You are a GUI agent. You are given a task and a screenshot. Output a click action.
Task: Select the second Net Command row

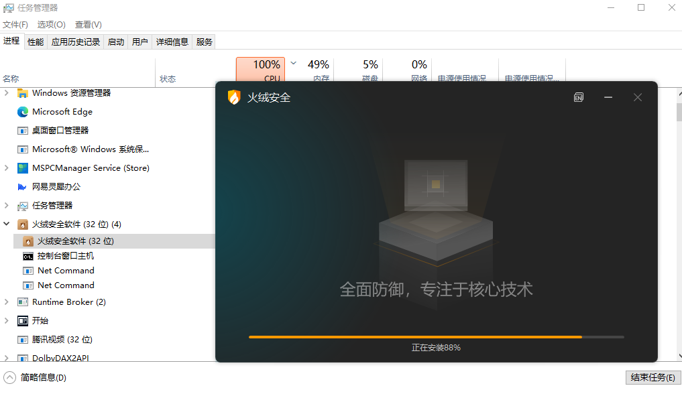[x=115, y=285]
